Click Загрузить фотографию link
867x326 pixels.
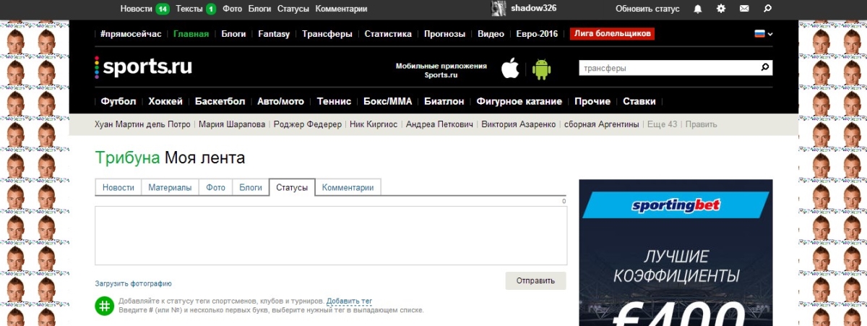pos(133,284)
